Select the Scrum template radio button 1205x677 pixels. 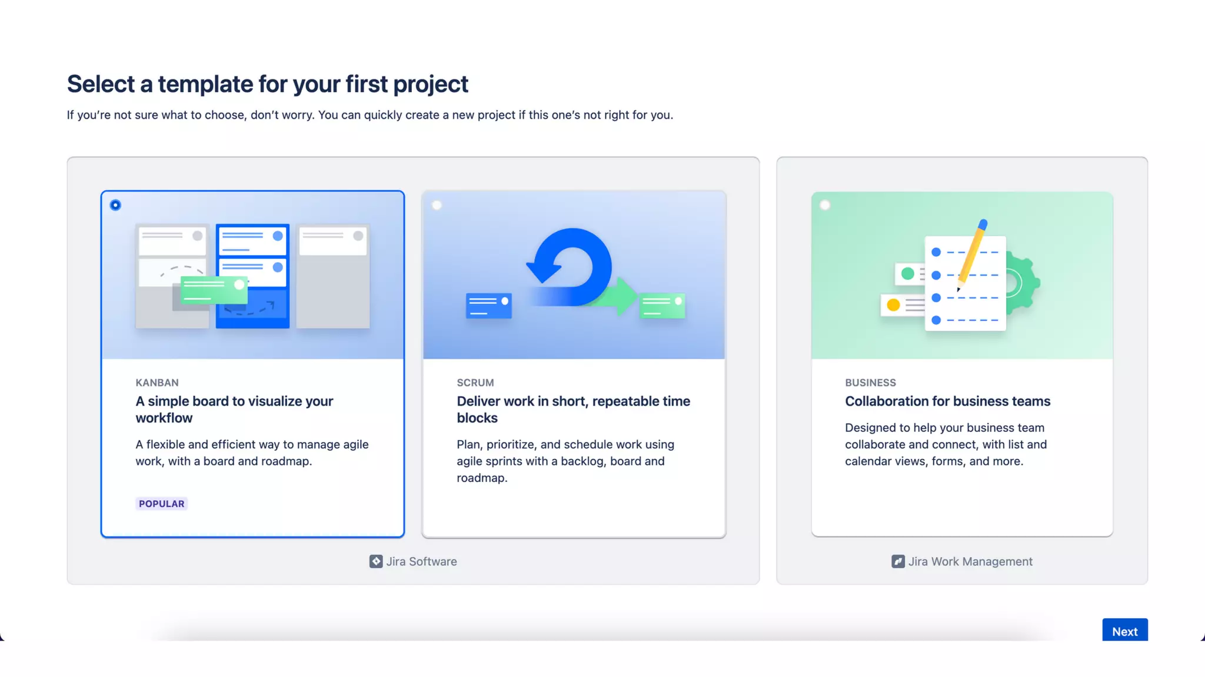(437, 205)
